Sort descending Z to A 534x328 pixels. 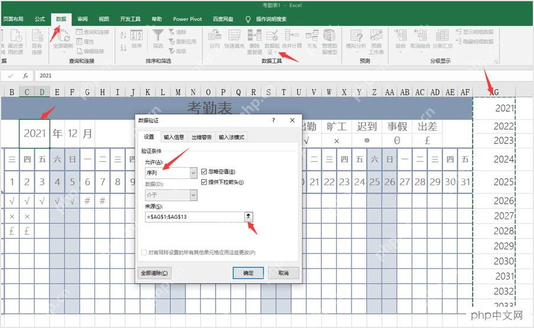(x=123, y=48)
